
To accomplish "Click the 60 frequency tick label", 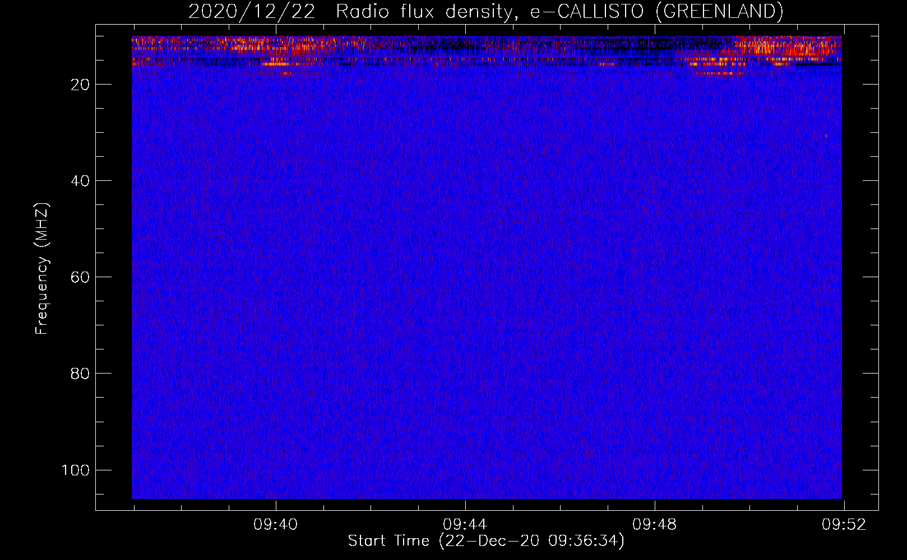I will coord(80,277).
